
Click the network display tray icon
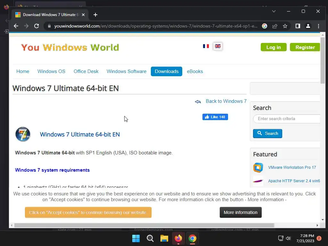281,238
